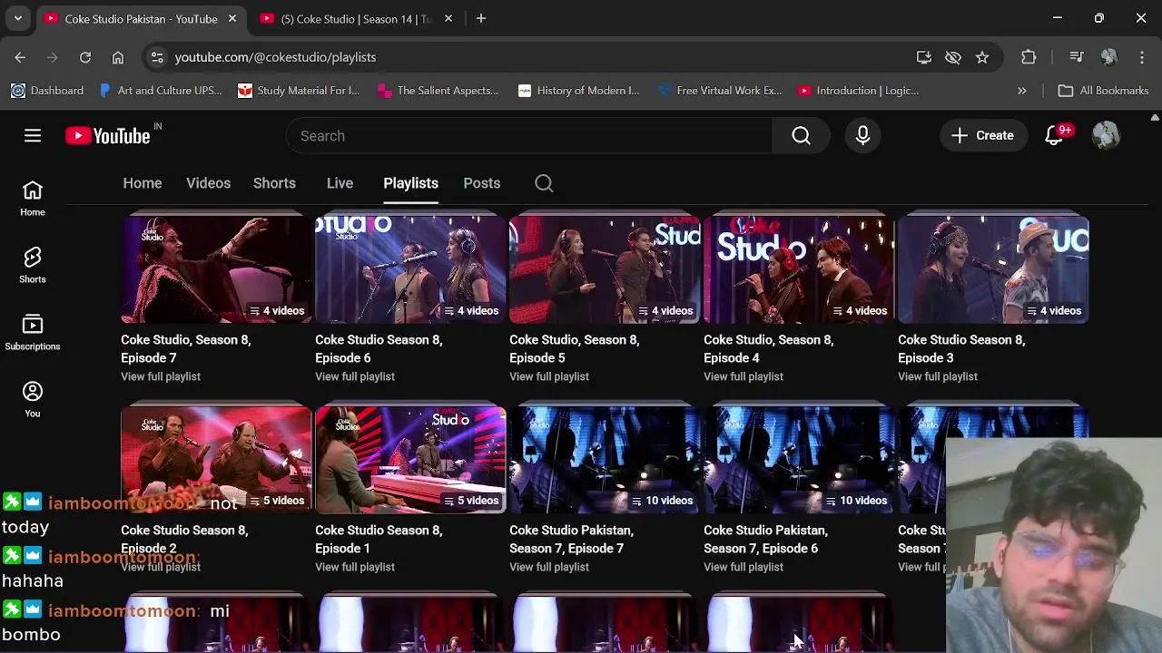The height and width of the screenshot is (653, 1162).
Task: Start voice search with the microphone
Action: 862,136
